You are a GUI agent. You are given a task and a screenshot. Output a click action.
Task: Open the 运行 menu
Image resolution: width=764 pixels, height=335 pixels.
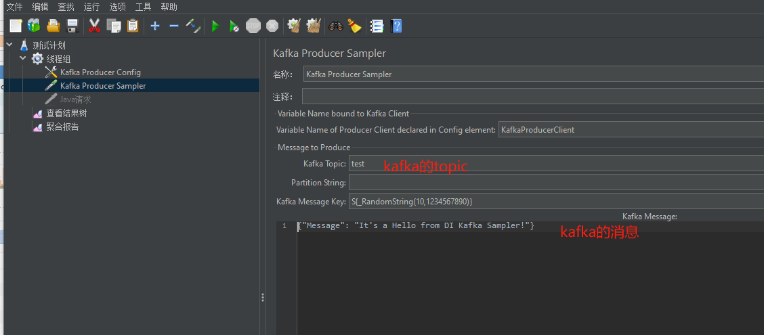[91, 7]
